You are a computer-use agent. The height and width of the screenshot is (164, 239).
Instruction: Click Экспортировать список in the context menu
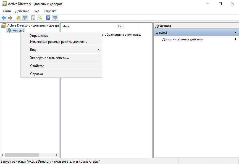pyautogui.click(x=49, y=58)
